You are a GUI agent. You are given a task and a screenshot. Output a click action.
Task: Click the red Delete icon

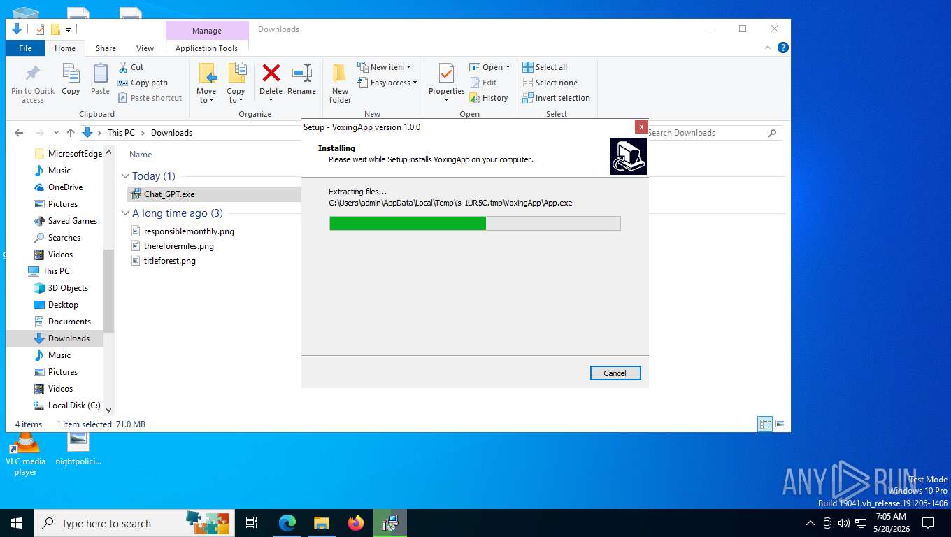(271, 73)
